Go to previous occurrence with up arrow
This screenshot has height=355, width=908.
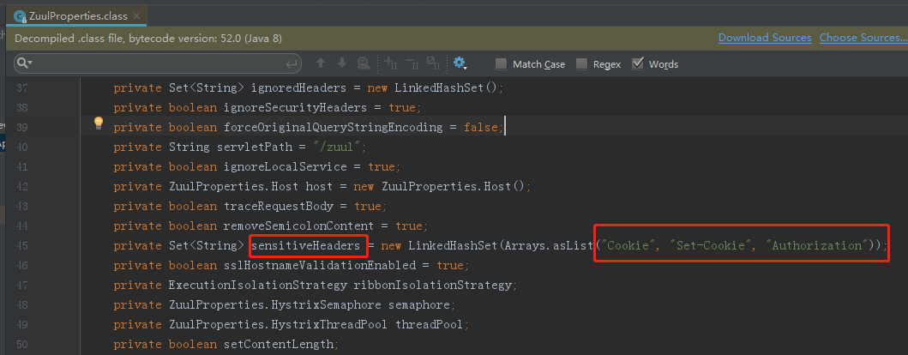[321, 63]
